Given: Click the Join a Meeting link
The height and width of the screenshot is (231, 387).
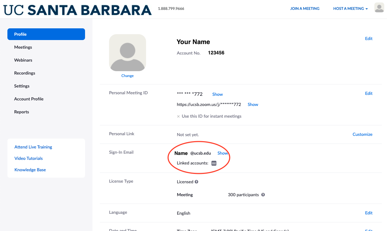Looking at the screenshot, I should pos(305,9).
